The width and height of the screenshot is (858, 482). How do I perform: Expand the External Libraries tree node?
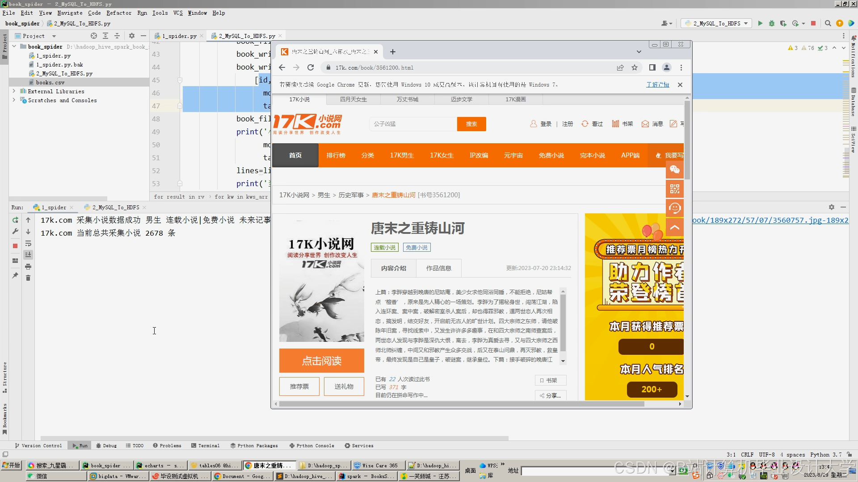coord(14,91)
